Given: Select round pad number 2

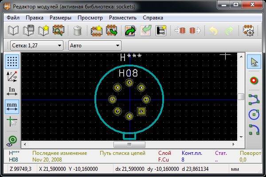Looking at the screenshot, I should click(146, 100).
